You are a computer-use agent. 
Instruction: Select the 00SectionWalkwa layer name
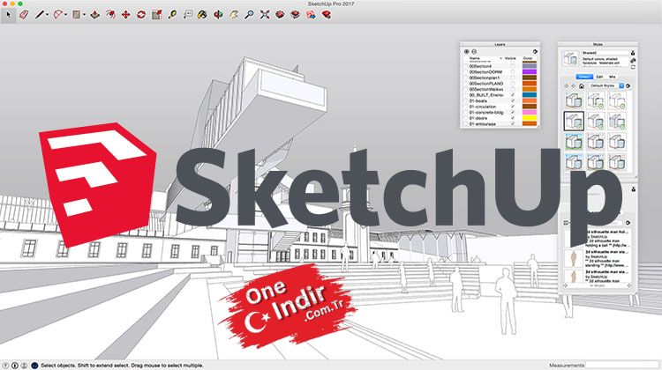coord(486,89)
